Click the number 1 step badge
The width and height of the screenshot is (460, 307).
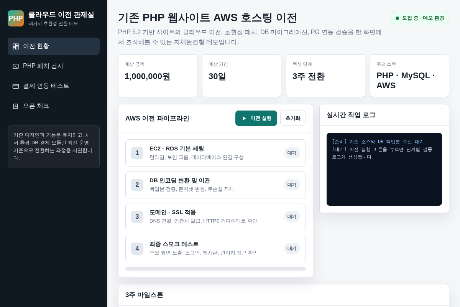137,153
